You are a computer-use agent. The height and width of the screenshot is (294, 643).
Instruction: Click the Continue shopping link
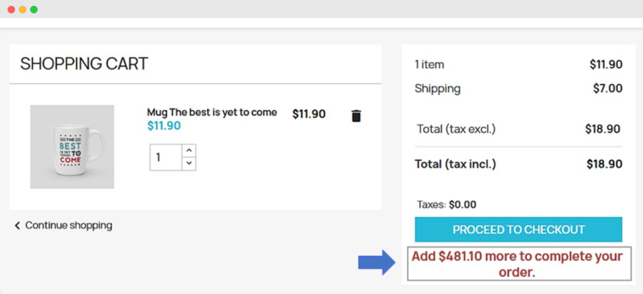68,226
